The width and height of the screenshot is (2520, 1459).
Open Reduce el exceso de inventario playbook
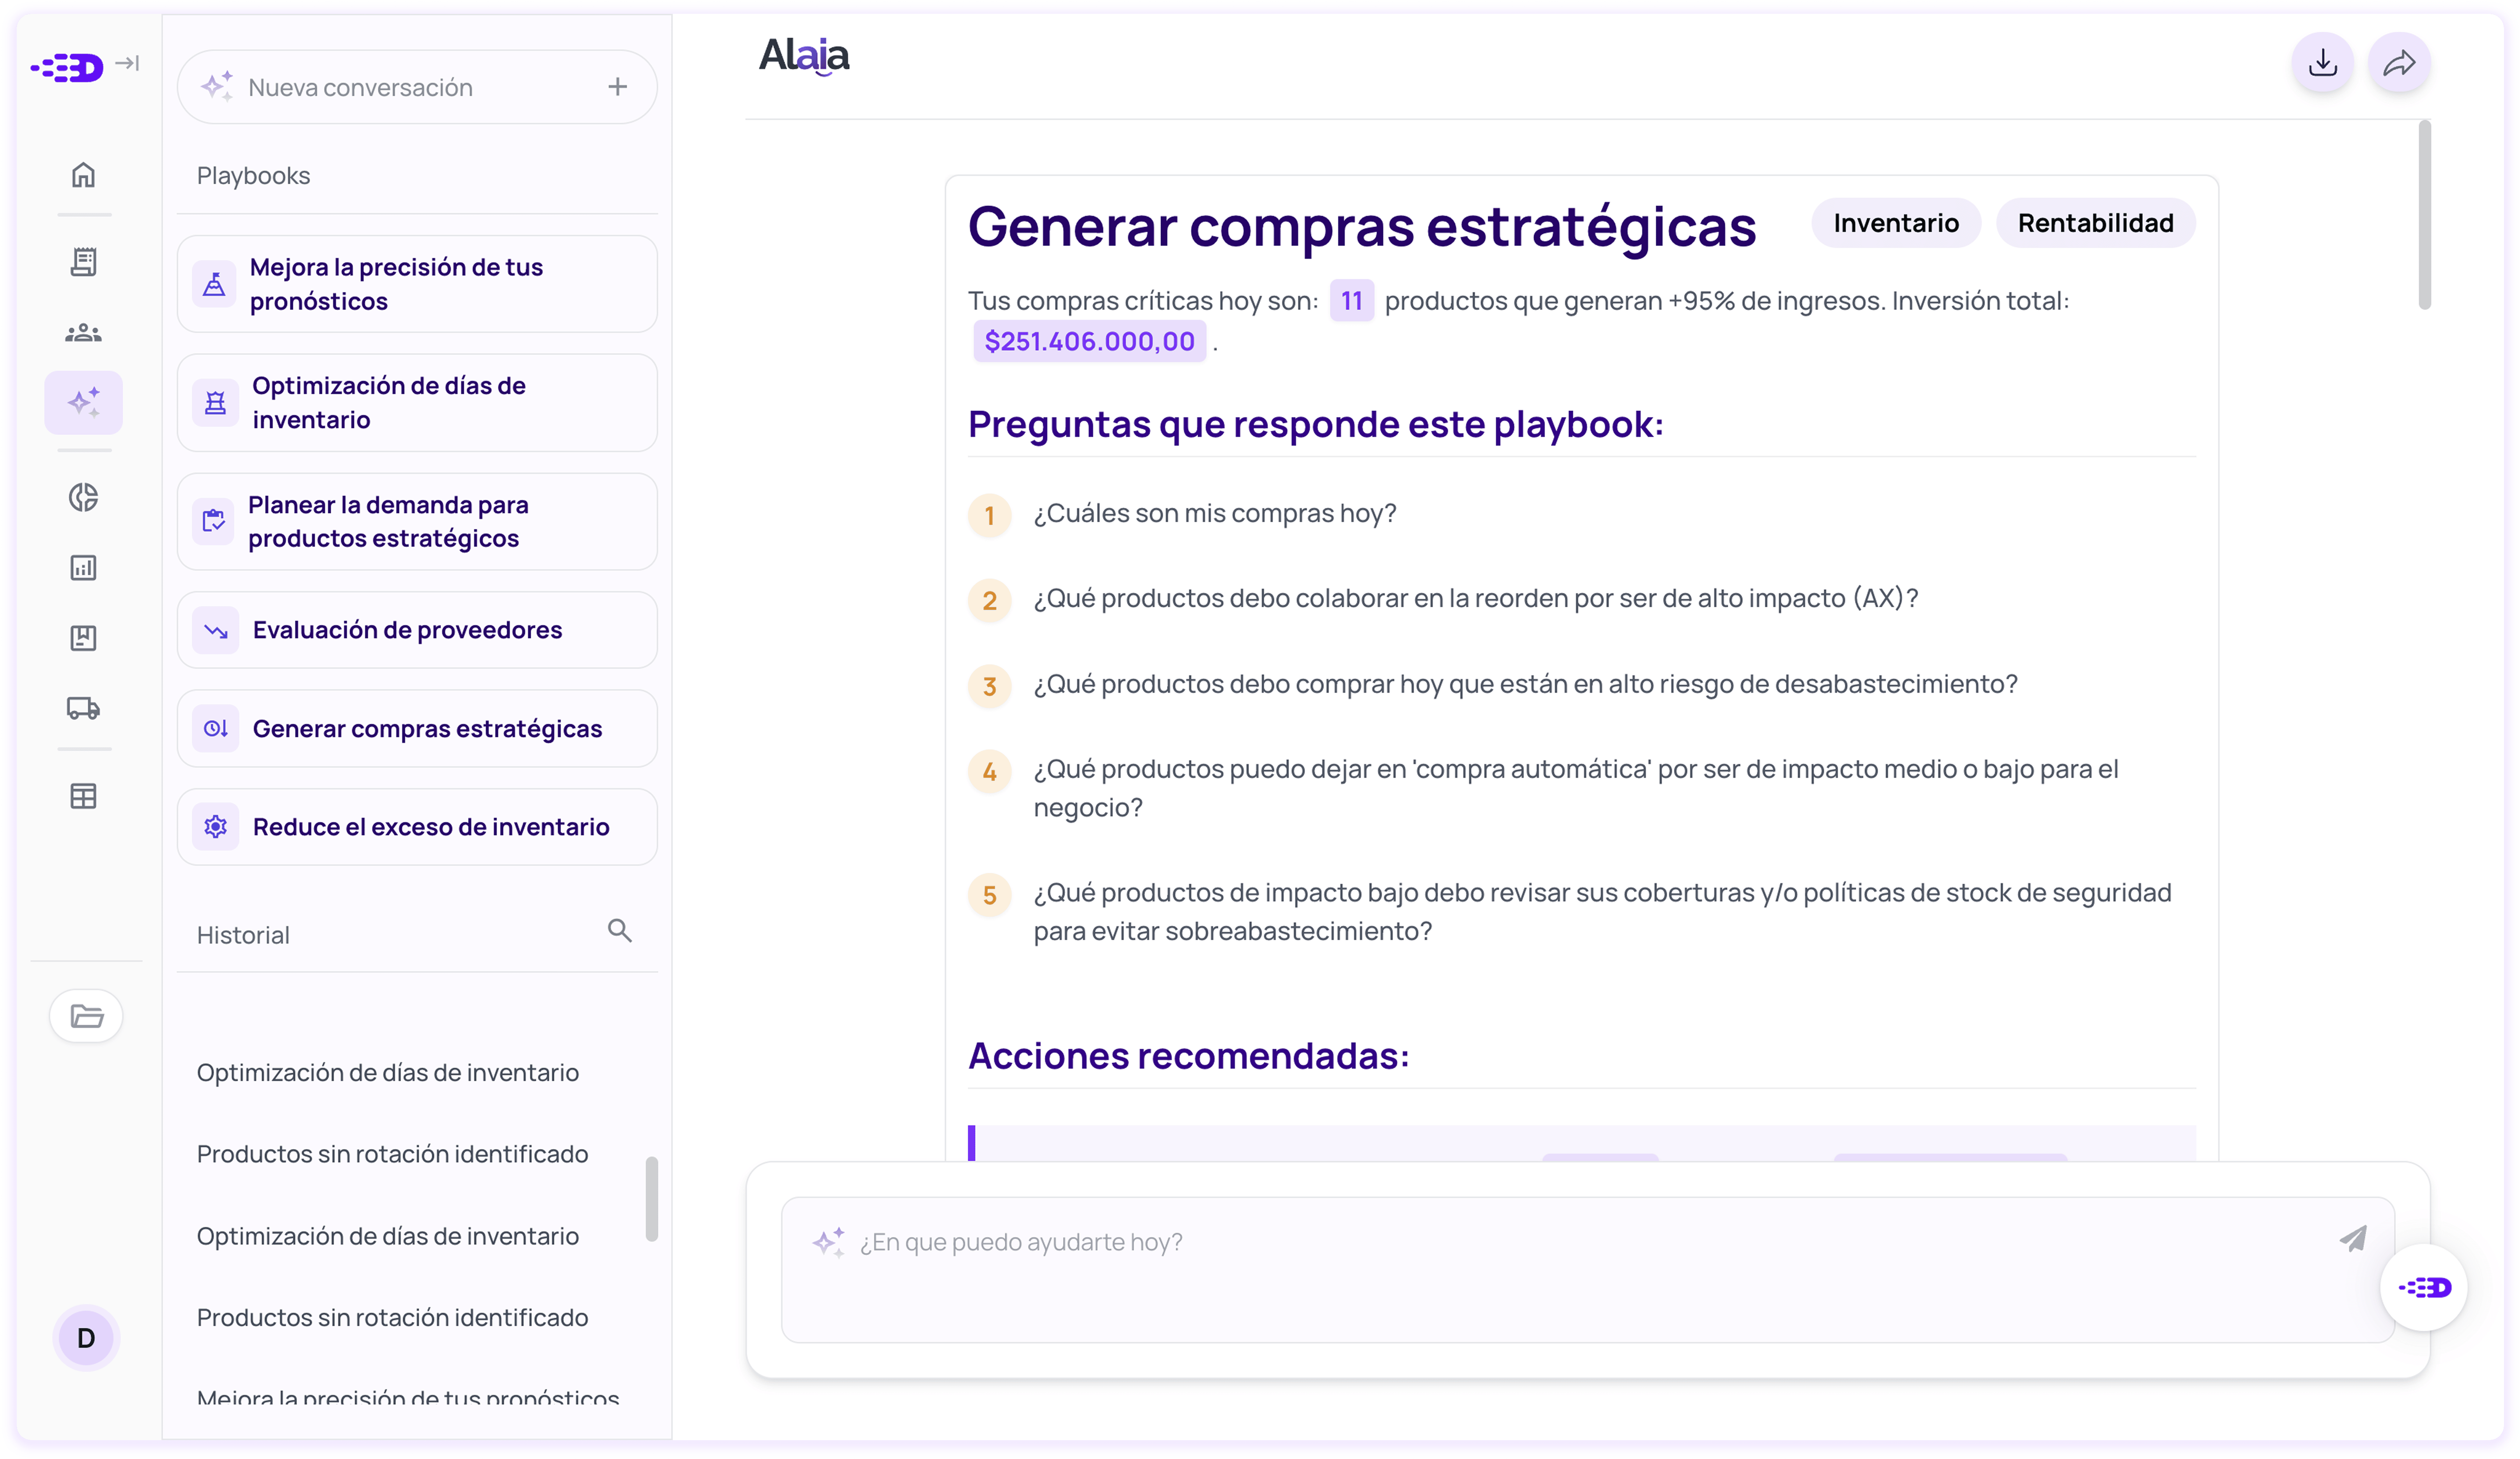coord(417,827)
